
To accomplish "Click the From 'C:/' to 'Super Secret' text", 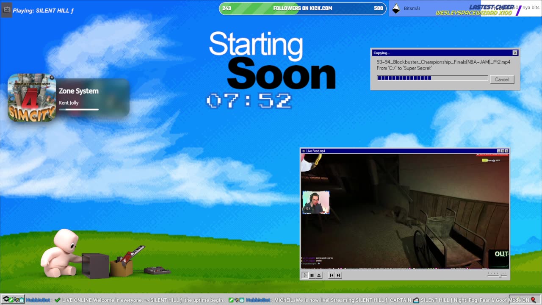I will [x=404, y=68].
